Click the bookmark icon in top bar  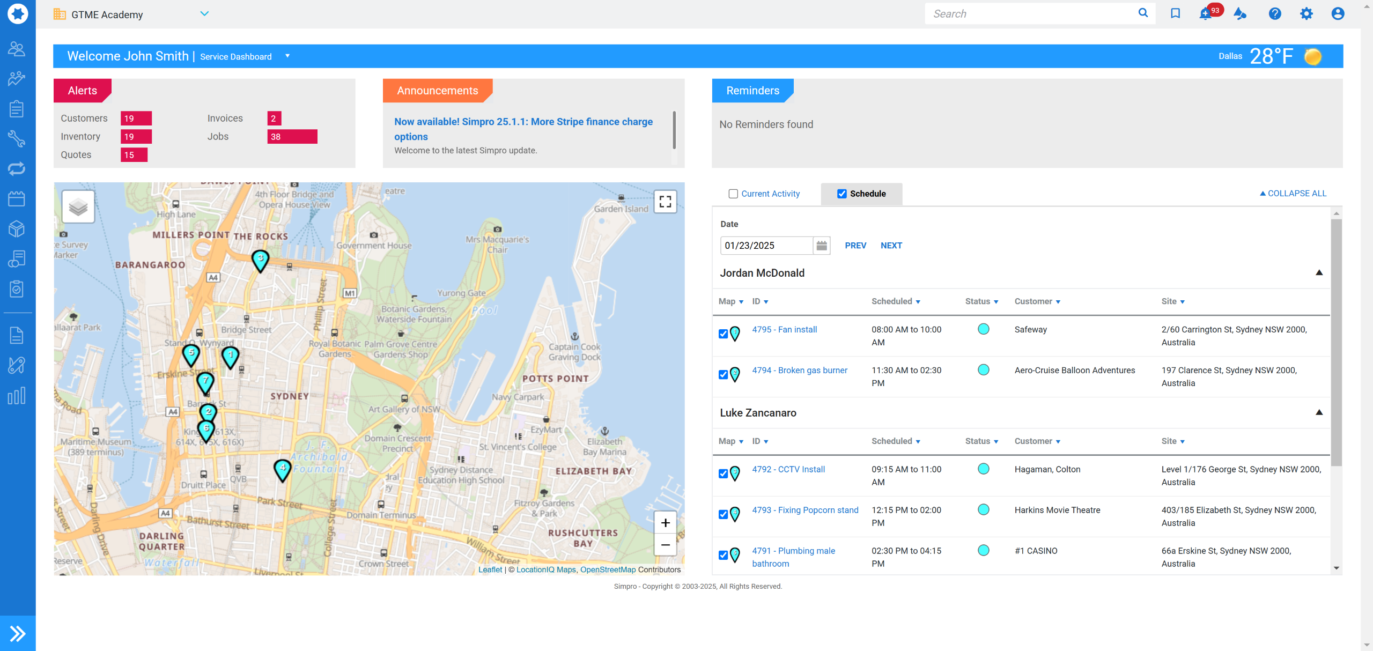click(1175, 13)
